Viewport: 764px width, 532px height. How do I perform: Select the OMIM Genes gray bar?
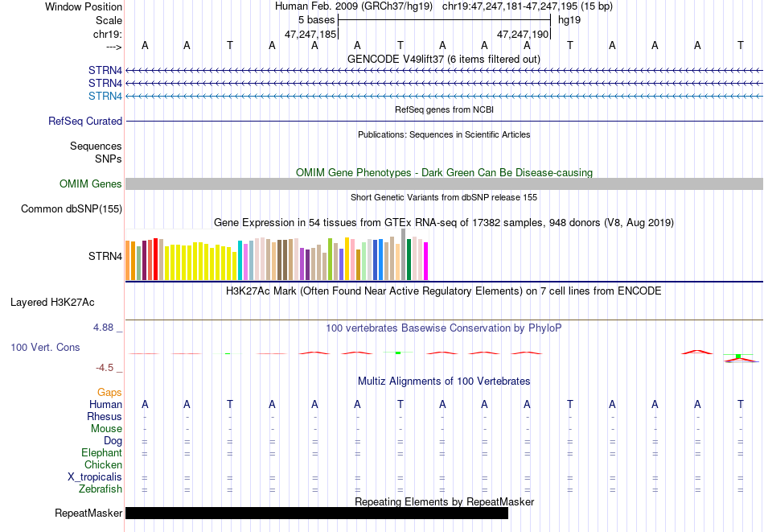(444, 184)
